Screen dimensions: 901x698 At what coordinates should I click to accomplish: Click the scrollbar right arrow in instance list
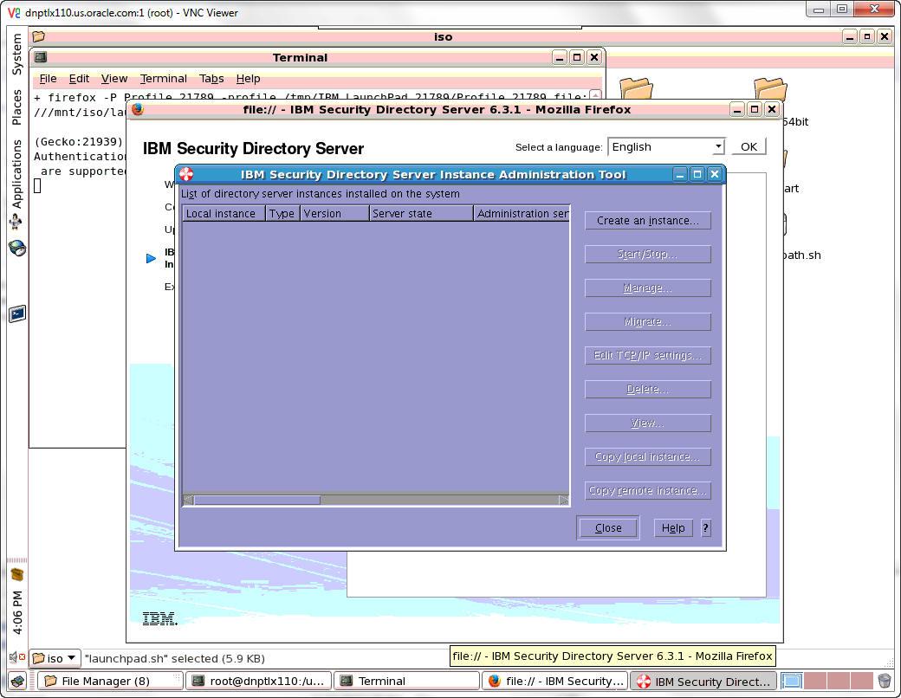tap(564, 501)
